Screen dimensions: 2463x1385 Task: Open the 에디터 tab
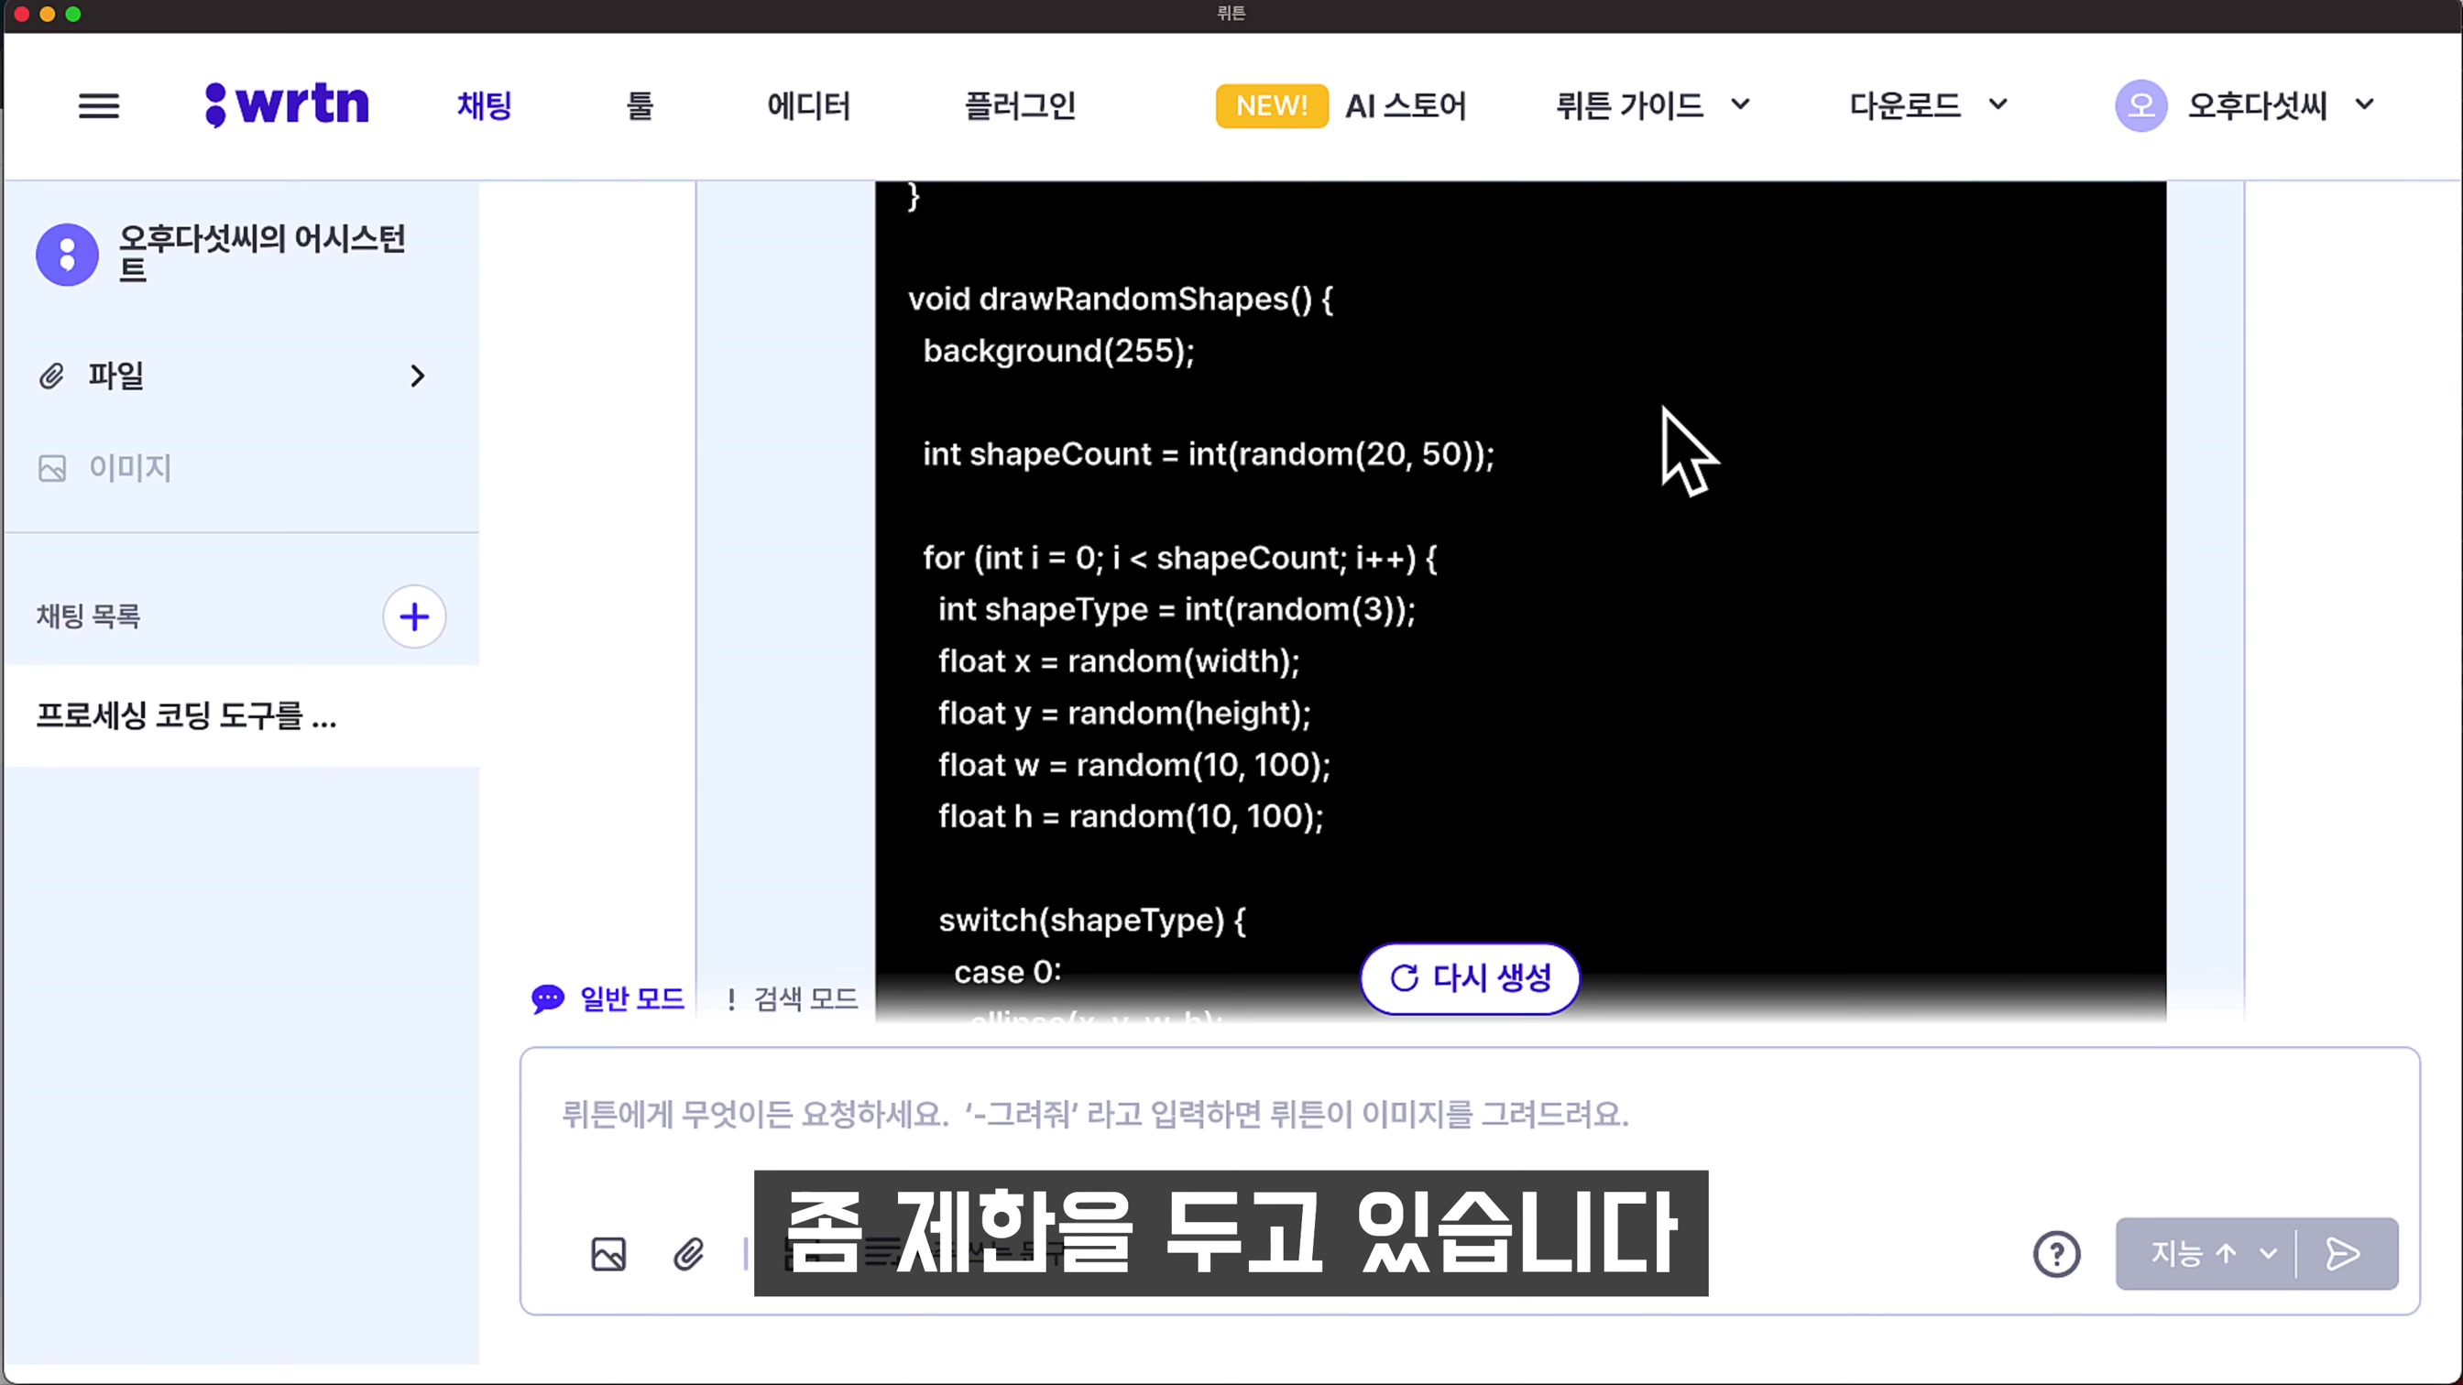point(809,105)
